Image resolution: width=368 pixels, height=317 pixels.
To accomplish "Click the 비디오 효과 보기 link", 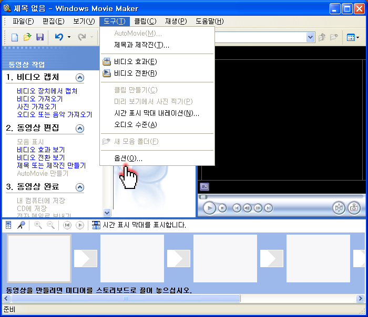I will [x=41, y=150].
